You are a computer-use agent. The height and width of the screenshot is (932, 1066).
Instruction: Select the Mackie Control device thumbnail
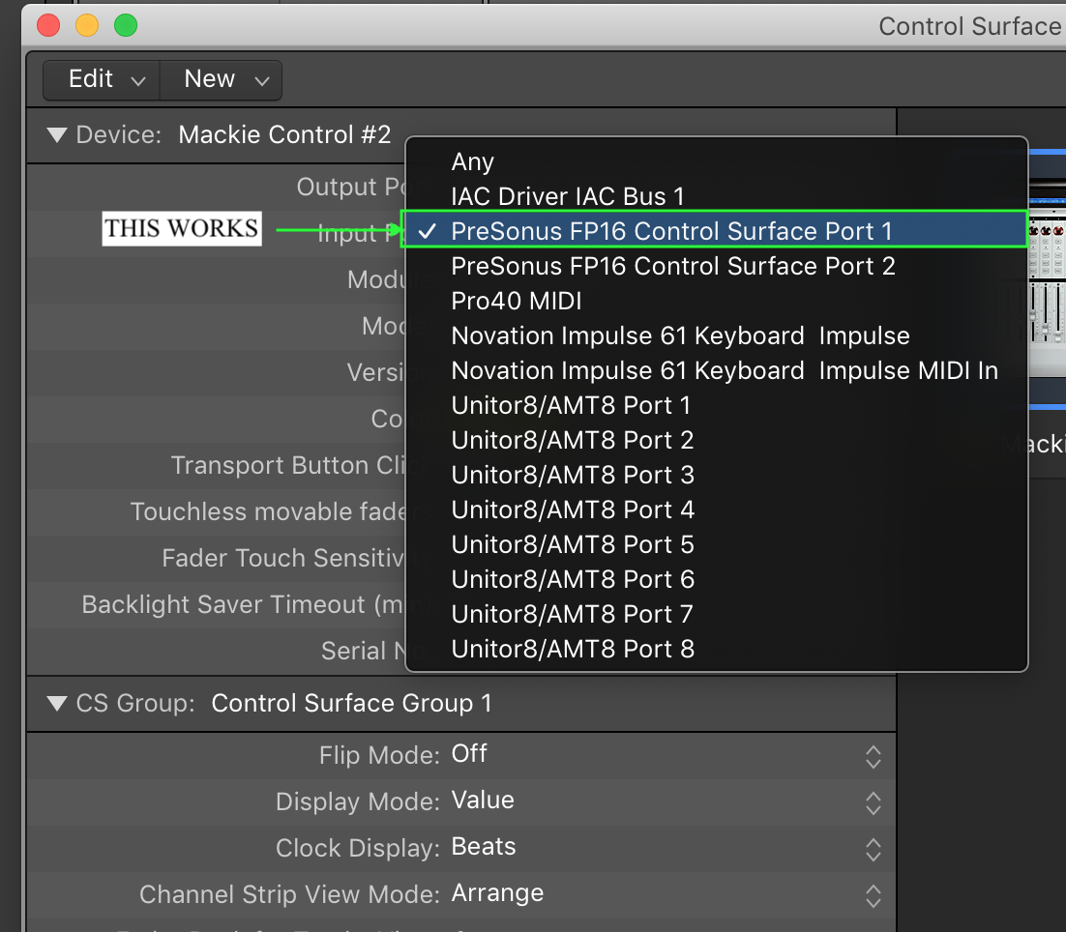point(1048,279)
